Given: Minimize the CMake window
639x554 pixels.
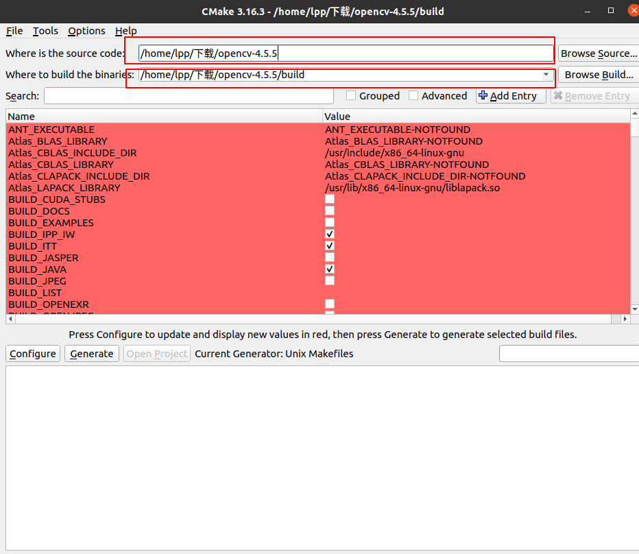Looking at the screenshot, I should click(x=588, y=12).
